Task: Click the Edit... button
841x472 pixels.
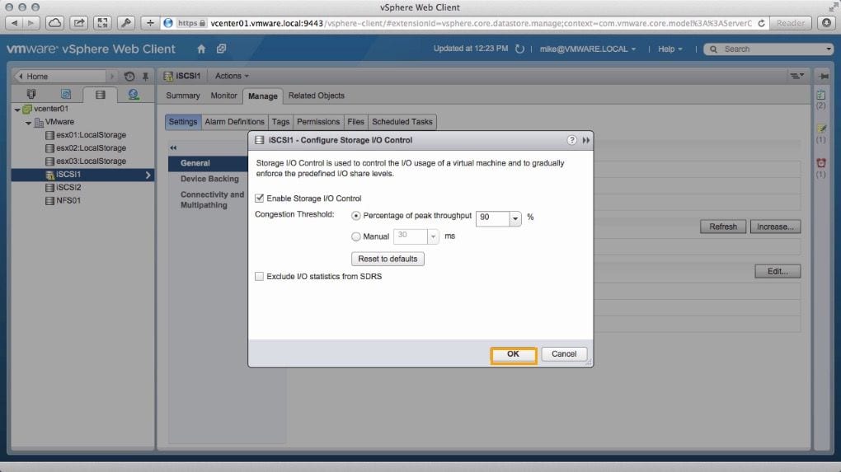Action: (778, 271)
